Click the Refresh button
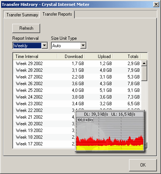161x174 pixels. pos(26,28)
